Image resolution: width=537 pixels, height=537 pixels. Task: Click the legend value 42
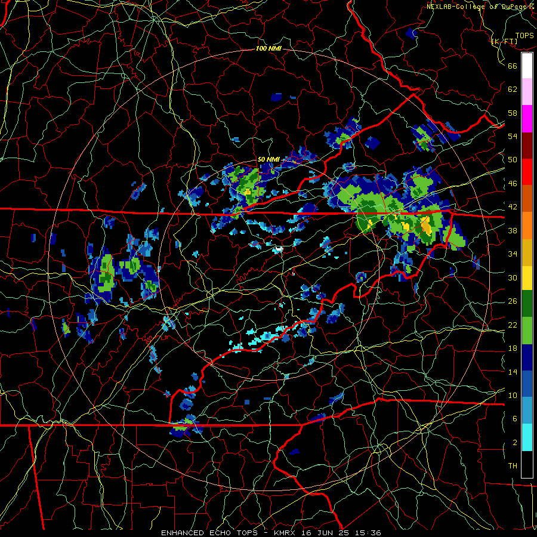pos(513,207)
